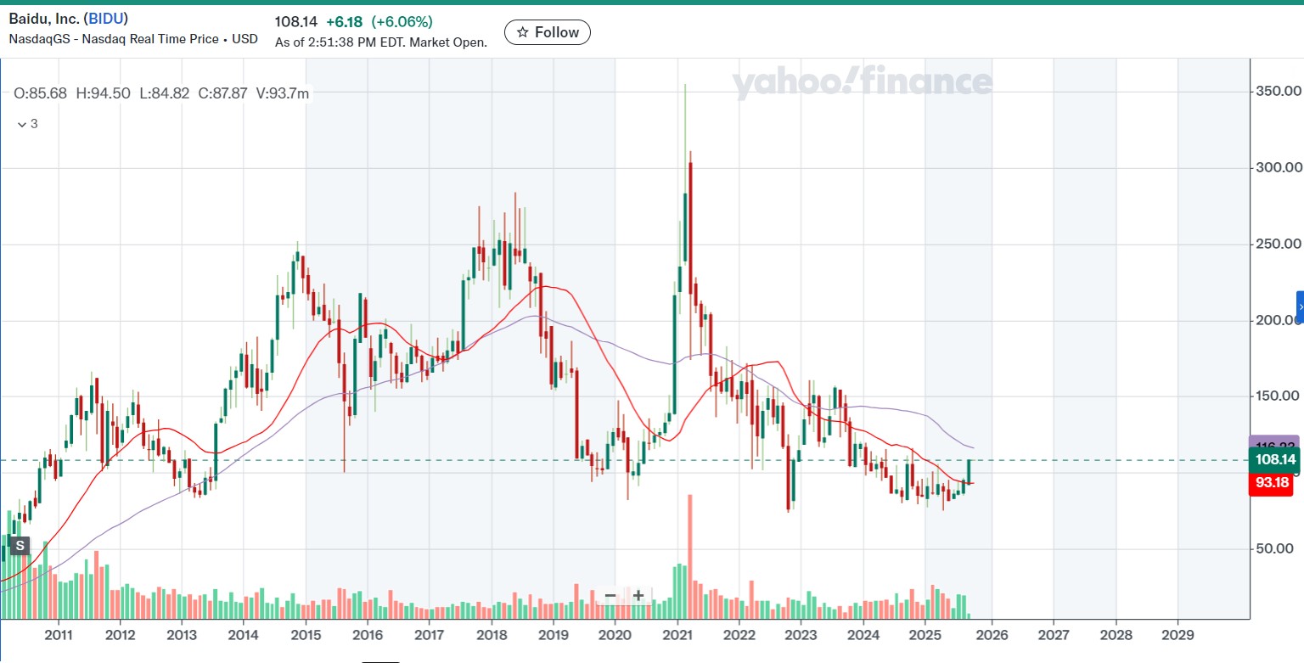Click the 300.00 price axis label

tap(1279, 167)
